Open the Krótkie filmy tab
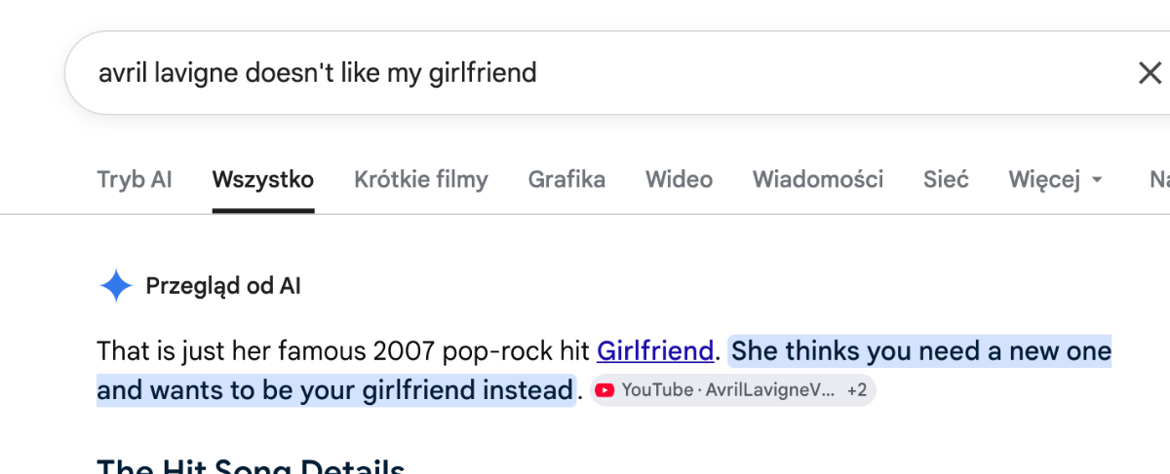 pyautogui.click(x=421, y=179)
